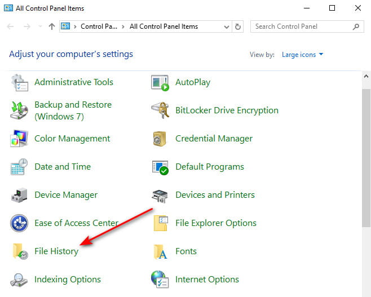Open the File History link

coord(56,251)
